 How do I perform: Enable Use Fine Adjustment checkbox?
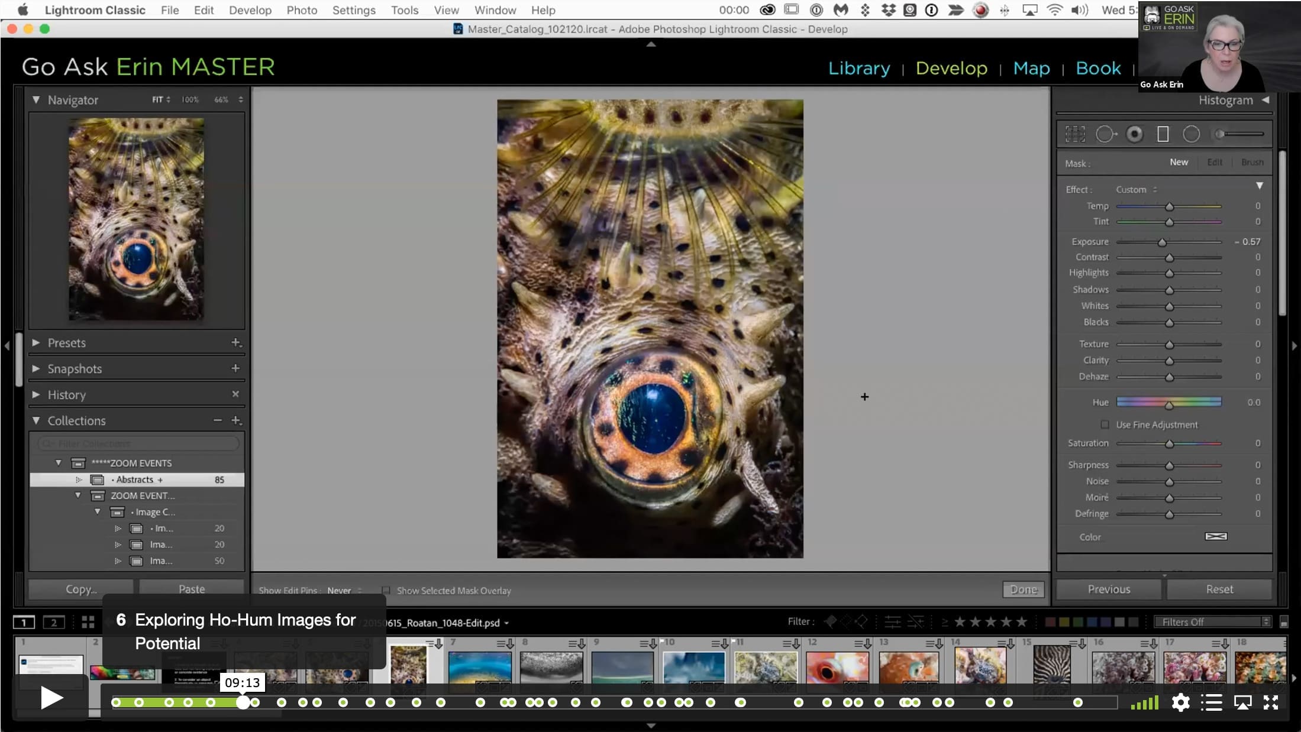click(1105, 425)
